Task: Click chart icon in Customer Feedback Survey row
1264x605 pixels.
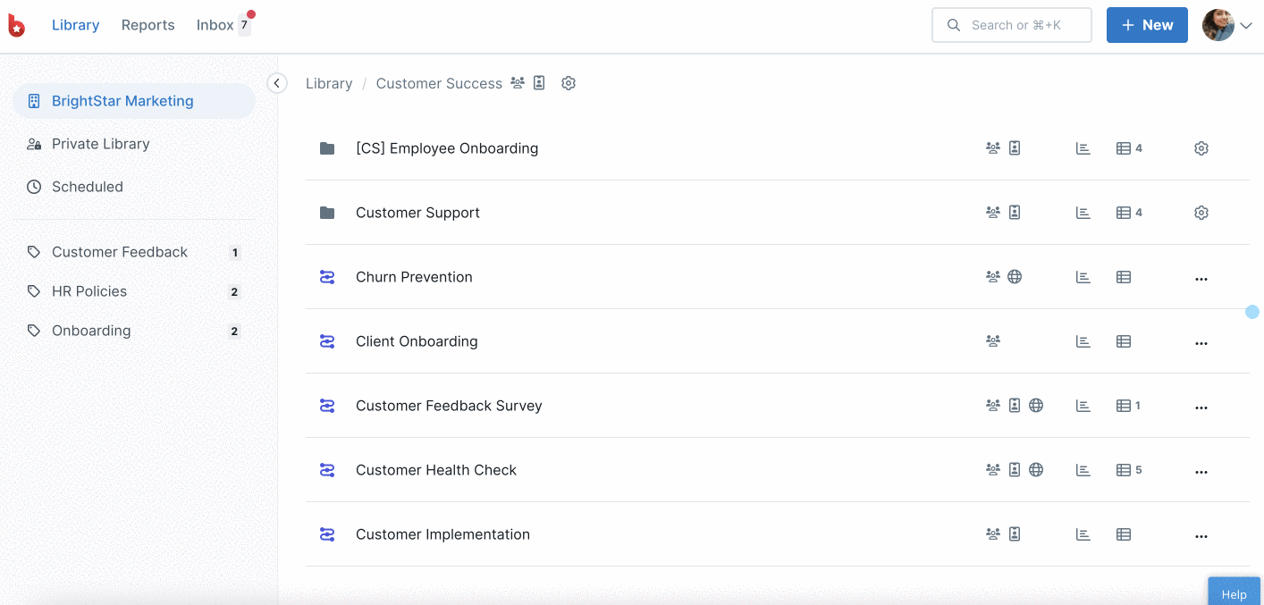Action: (1083, 406)
